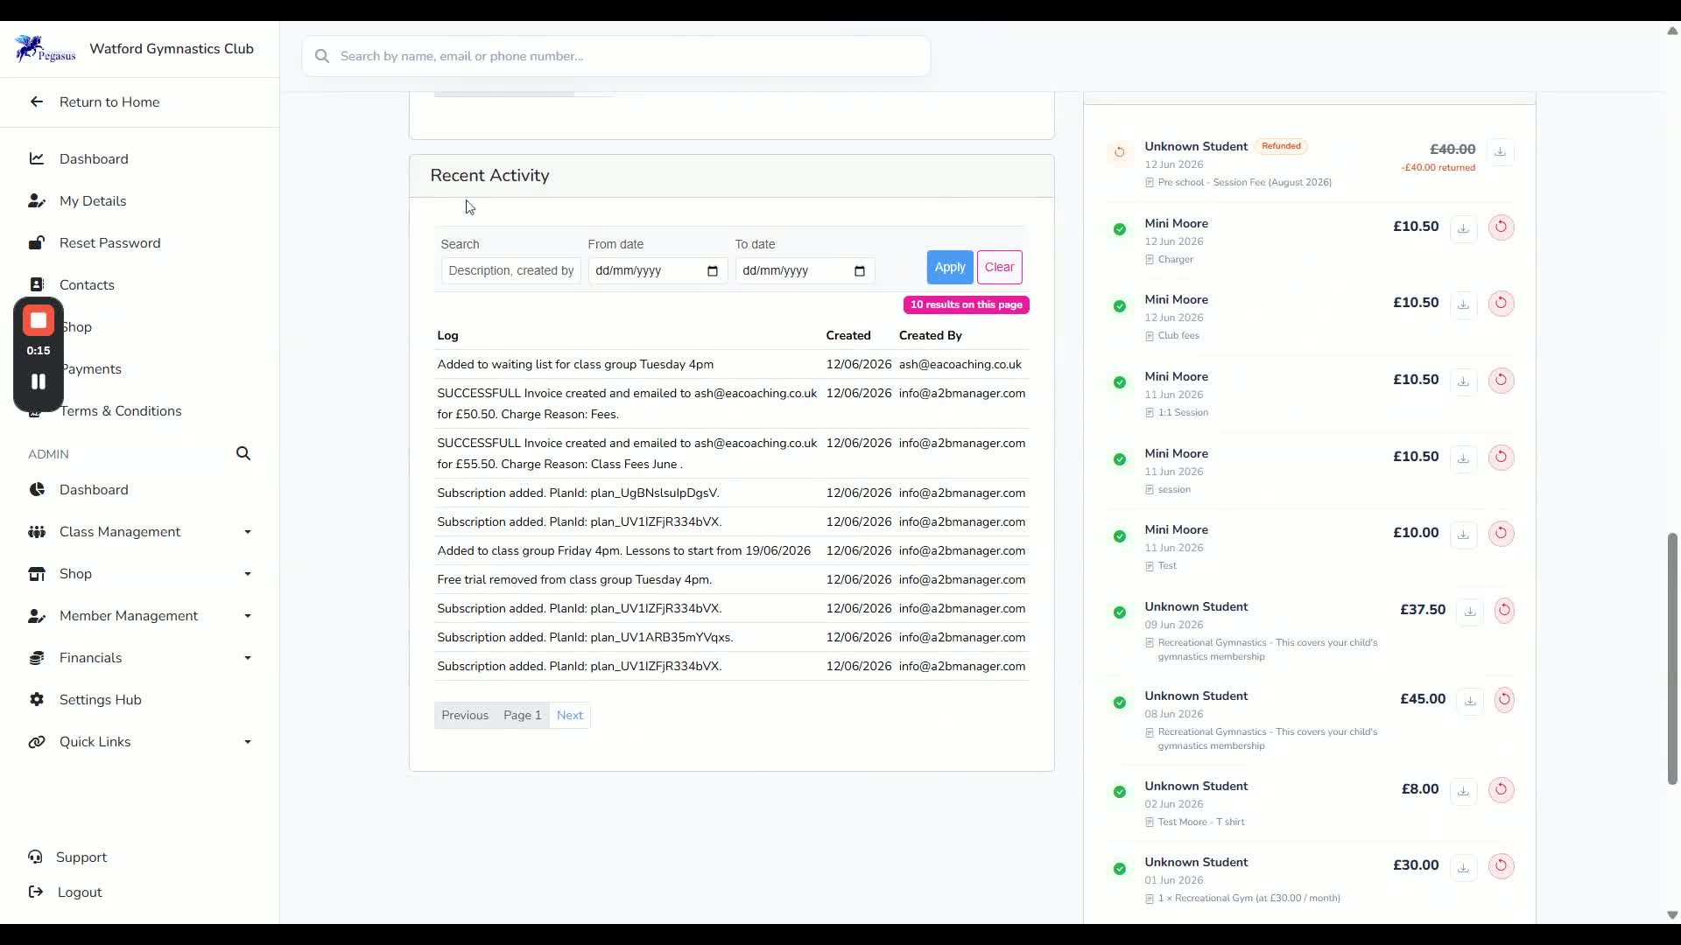
Task: Refund the Mini Moore Club fees payment
Action: coord(1501,304)
